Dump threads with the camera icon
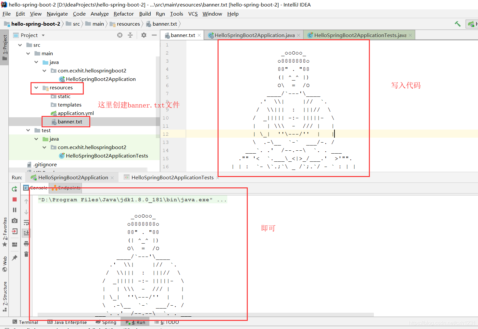 pos(14,221)
